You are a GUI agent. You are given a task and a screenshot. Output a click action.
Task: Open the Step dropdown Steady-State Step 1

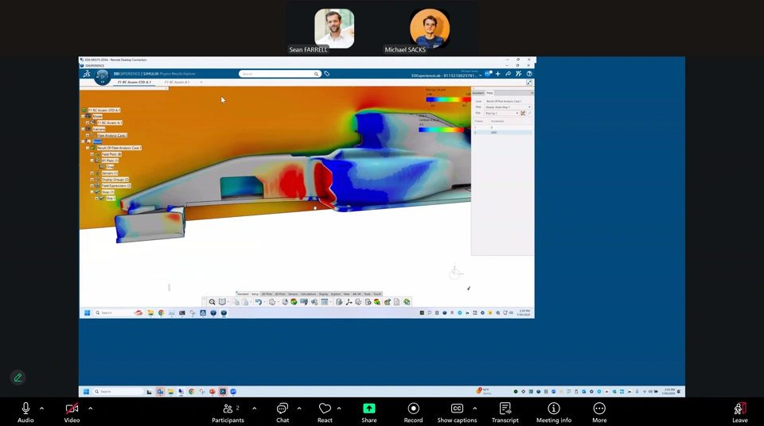pyautogui.click(x=508, y=107)
